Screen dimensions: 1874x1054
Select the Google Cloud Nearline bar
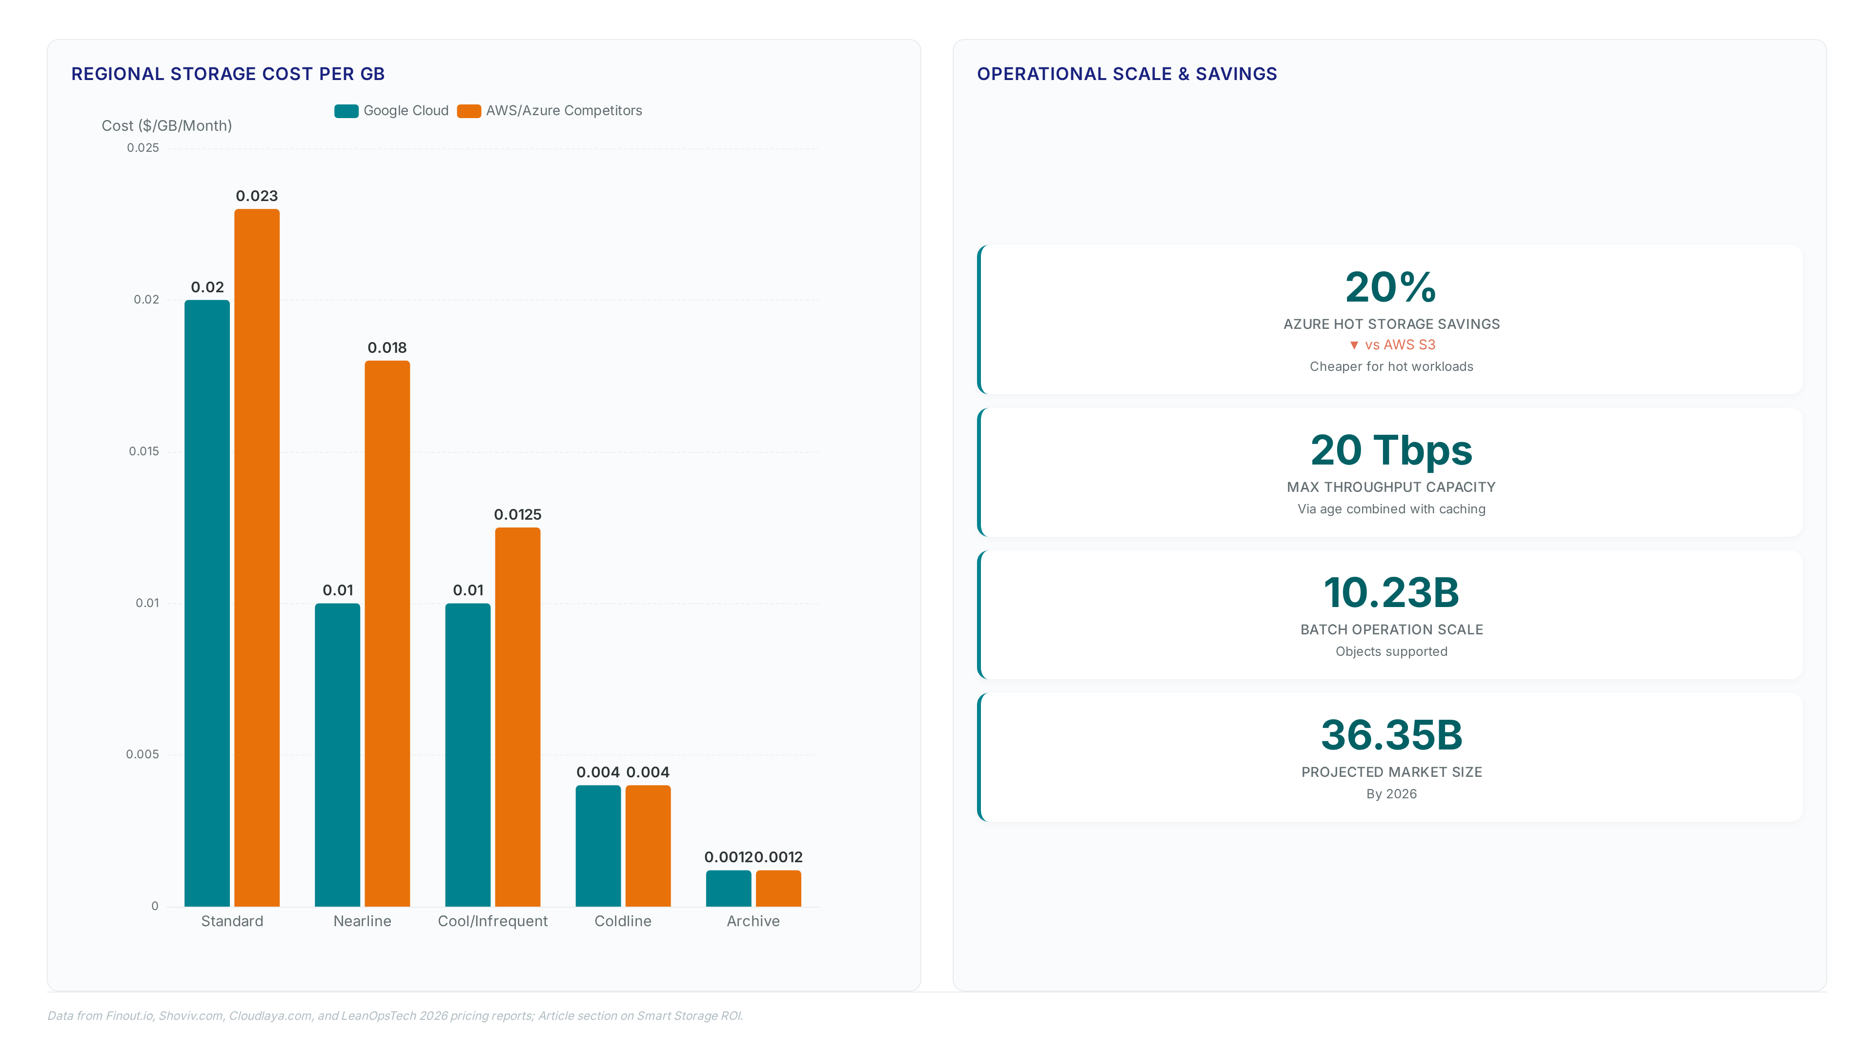[338, 754]
